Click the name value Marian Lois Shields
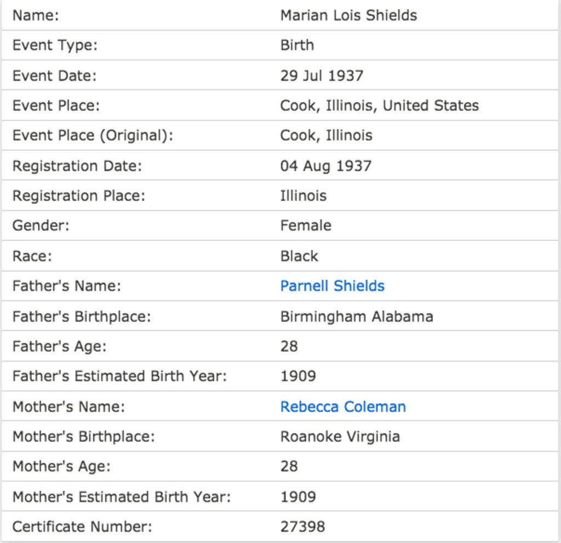 pyautogui.click(x=348, y=15)
